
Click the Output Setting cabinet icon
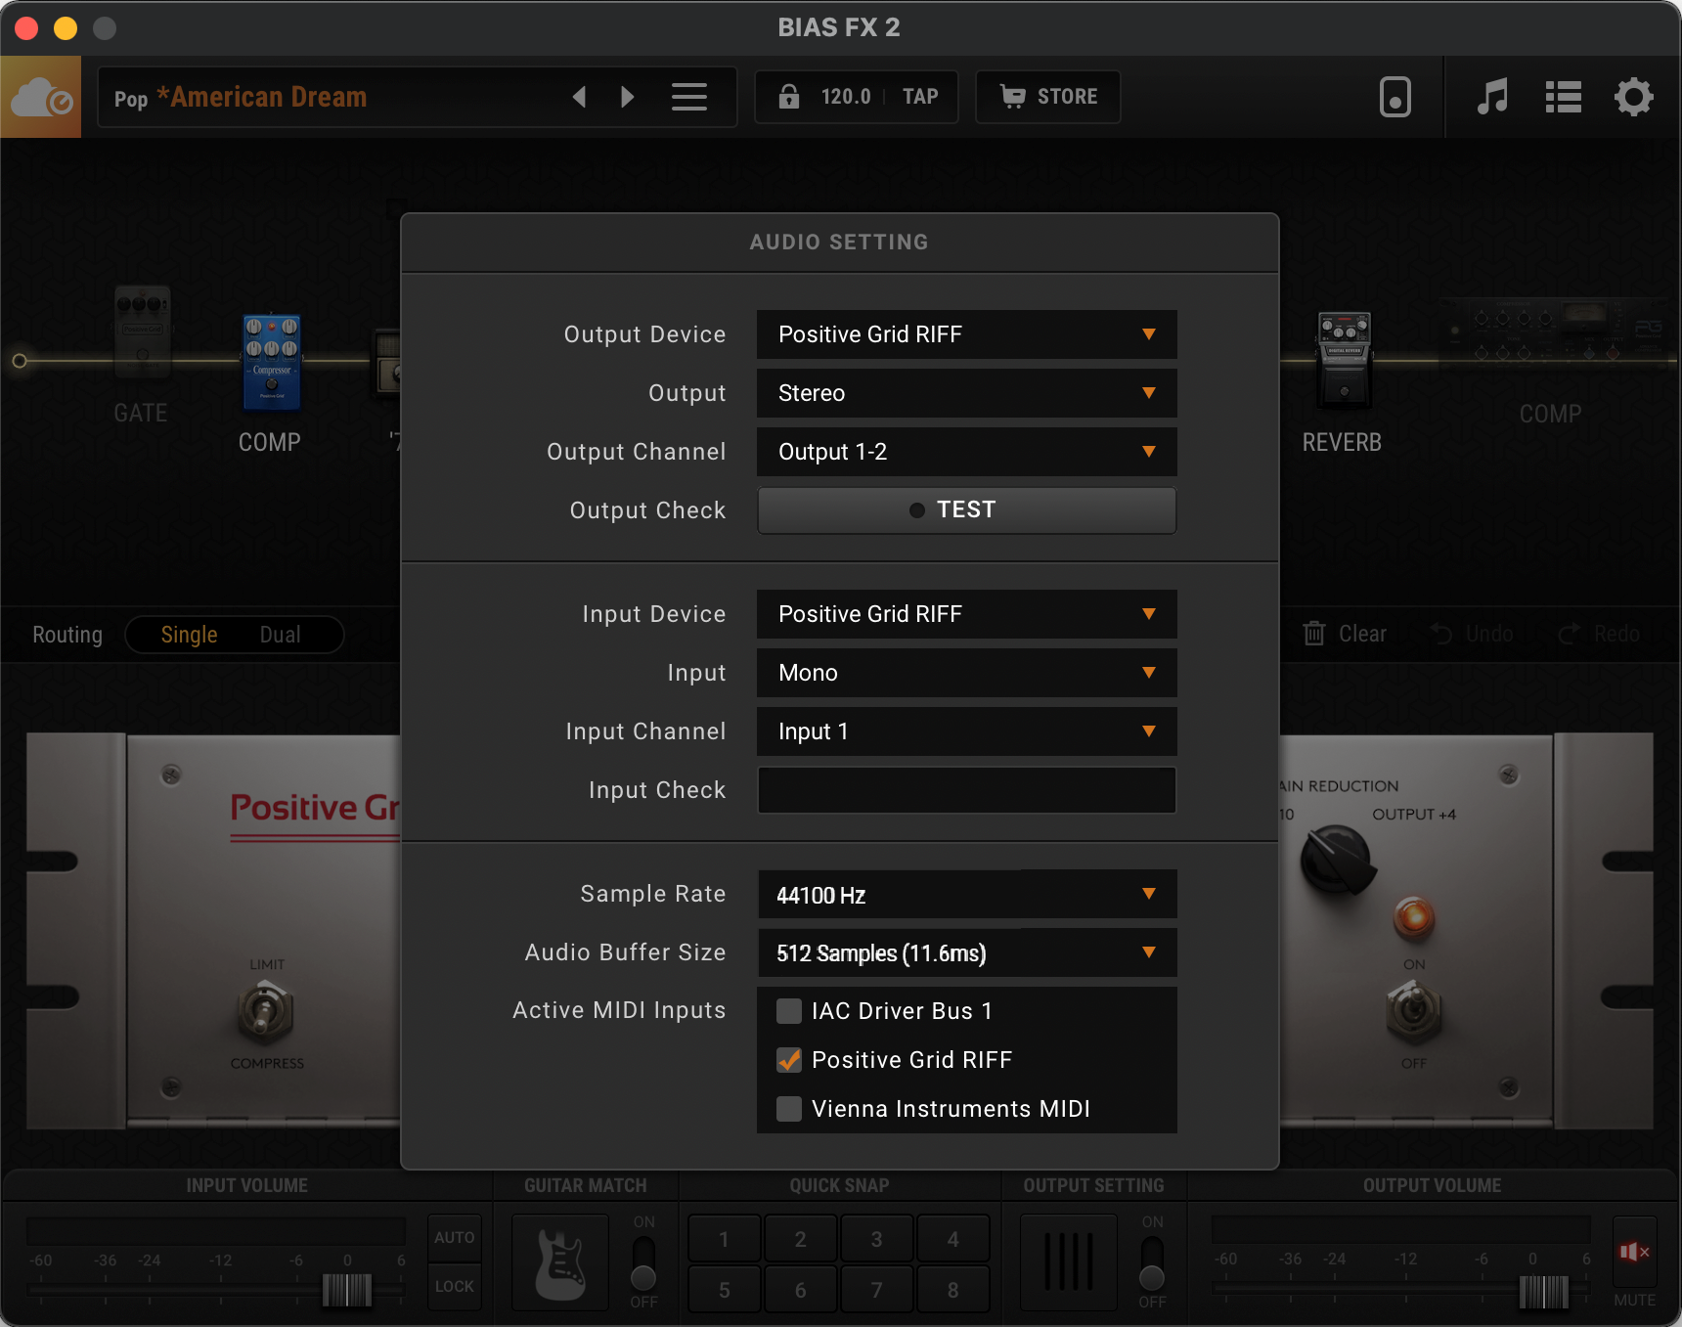[1069, 1262]
